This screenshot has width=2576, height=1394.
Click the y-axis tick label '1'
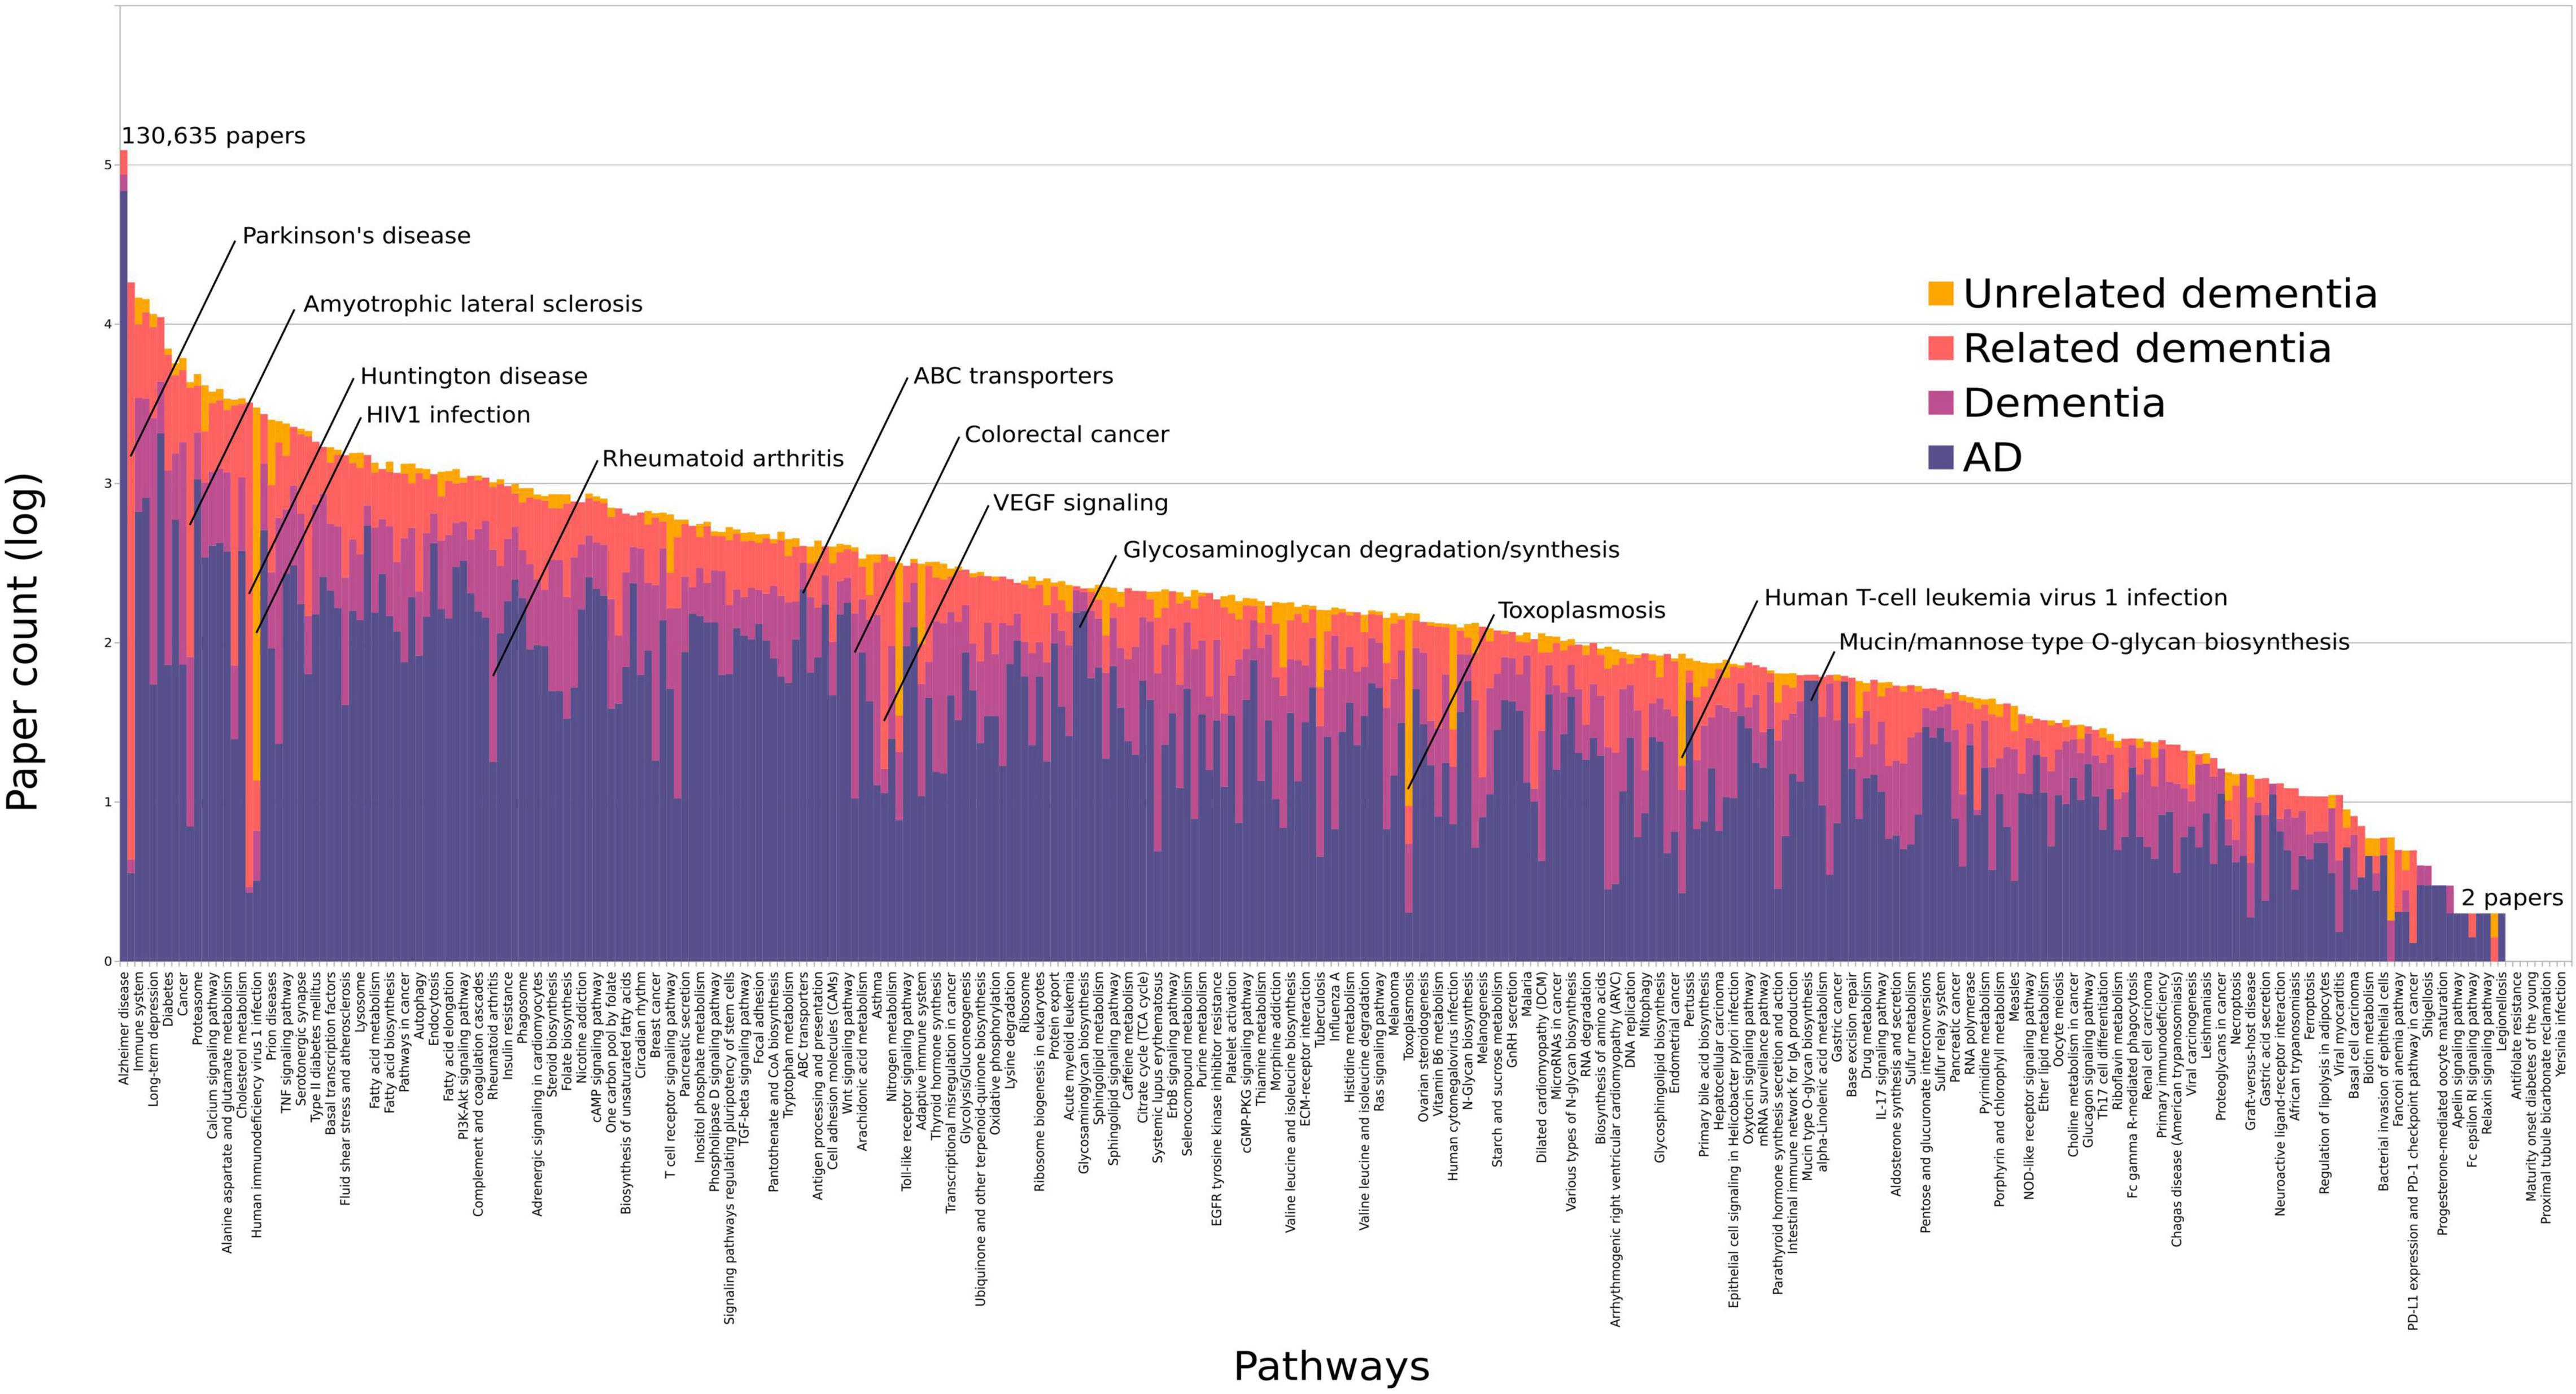coord(107,803)
